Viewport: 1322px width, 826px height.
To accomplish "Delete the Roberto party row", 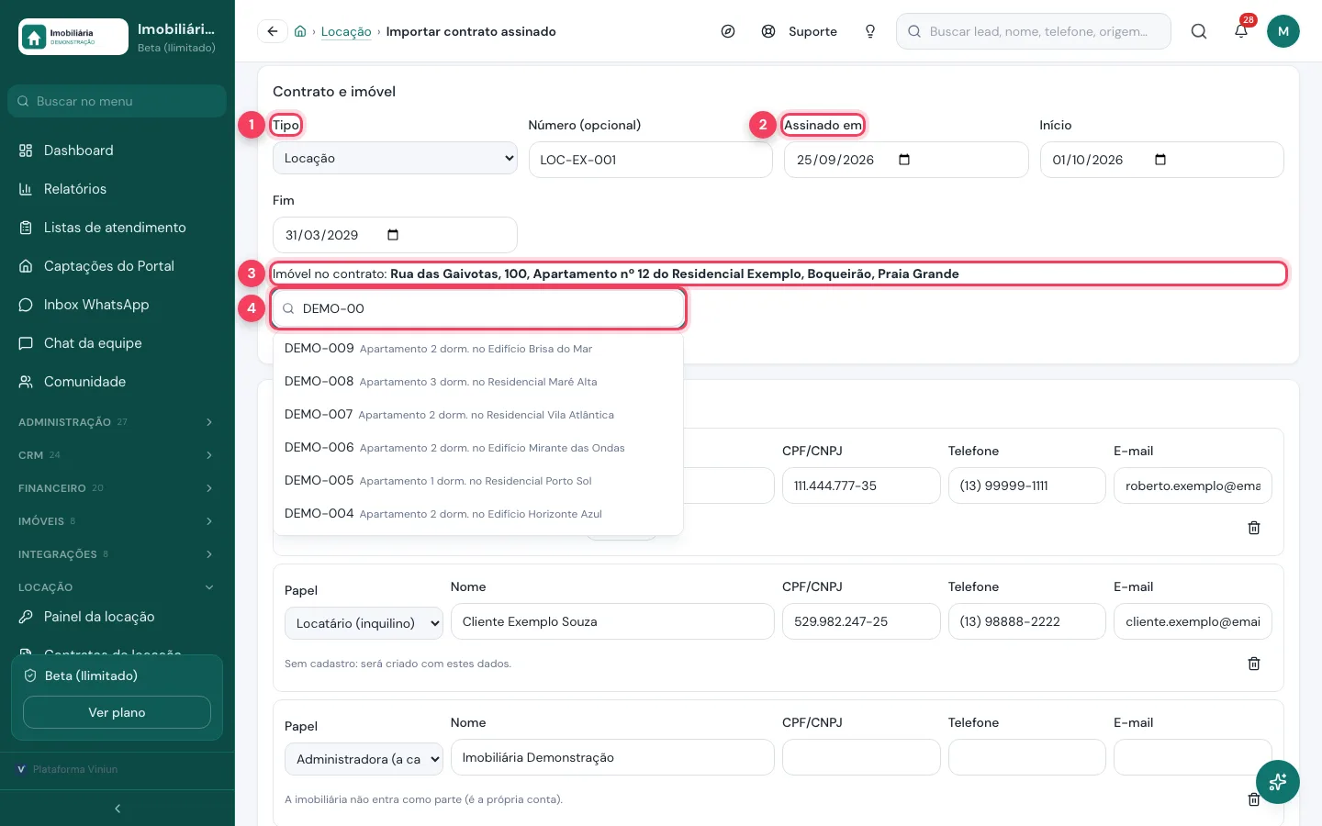I will (x=1254, y=528).
